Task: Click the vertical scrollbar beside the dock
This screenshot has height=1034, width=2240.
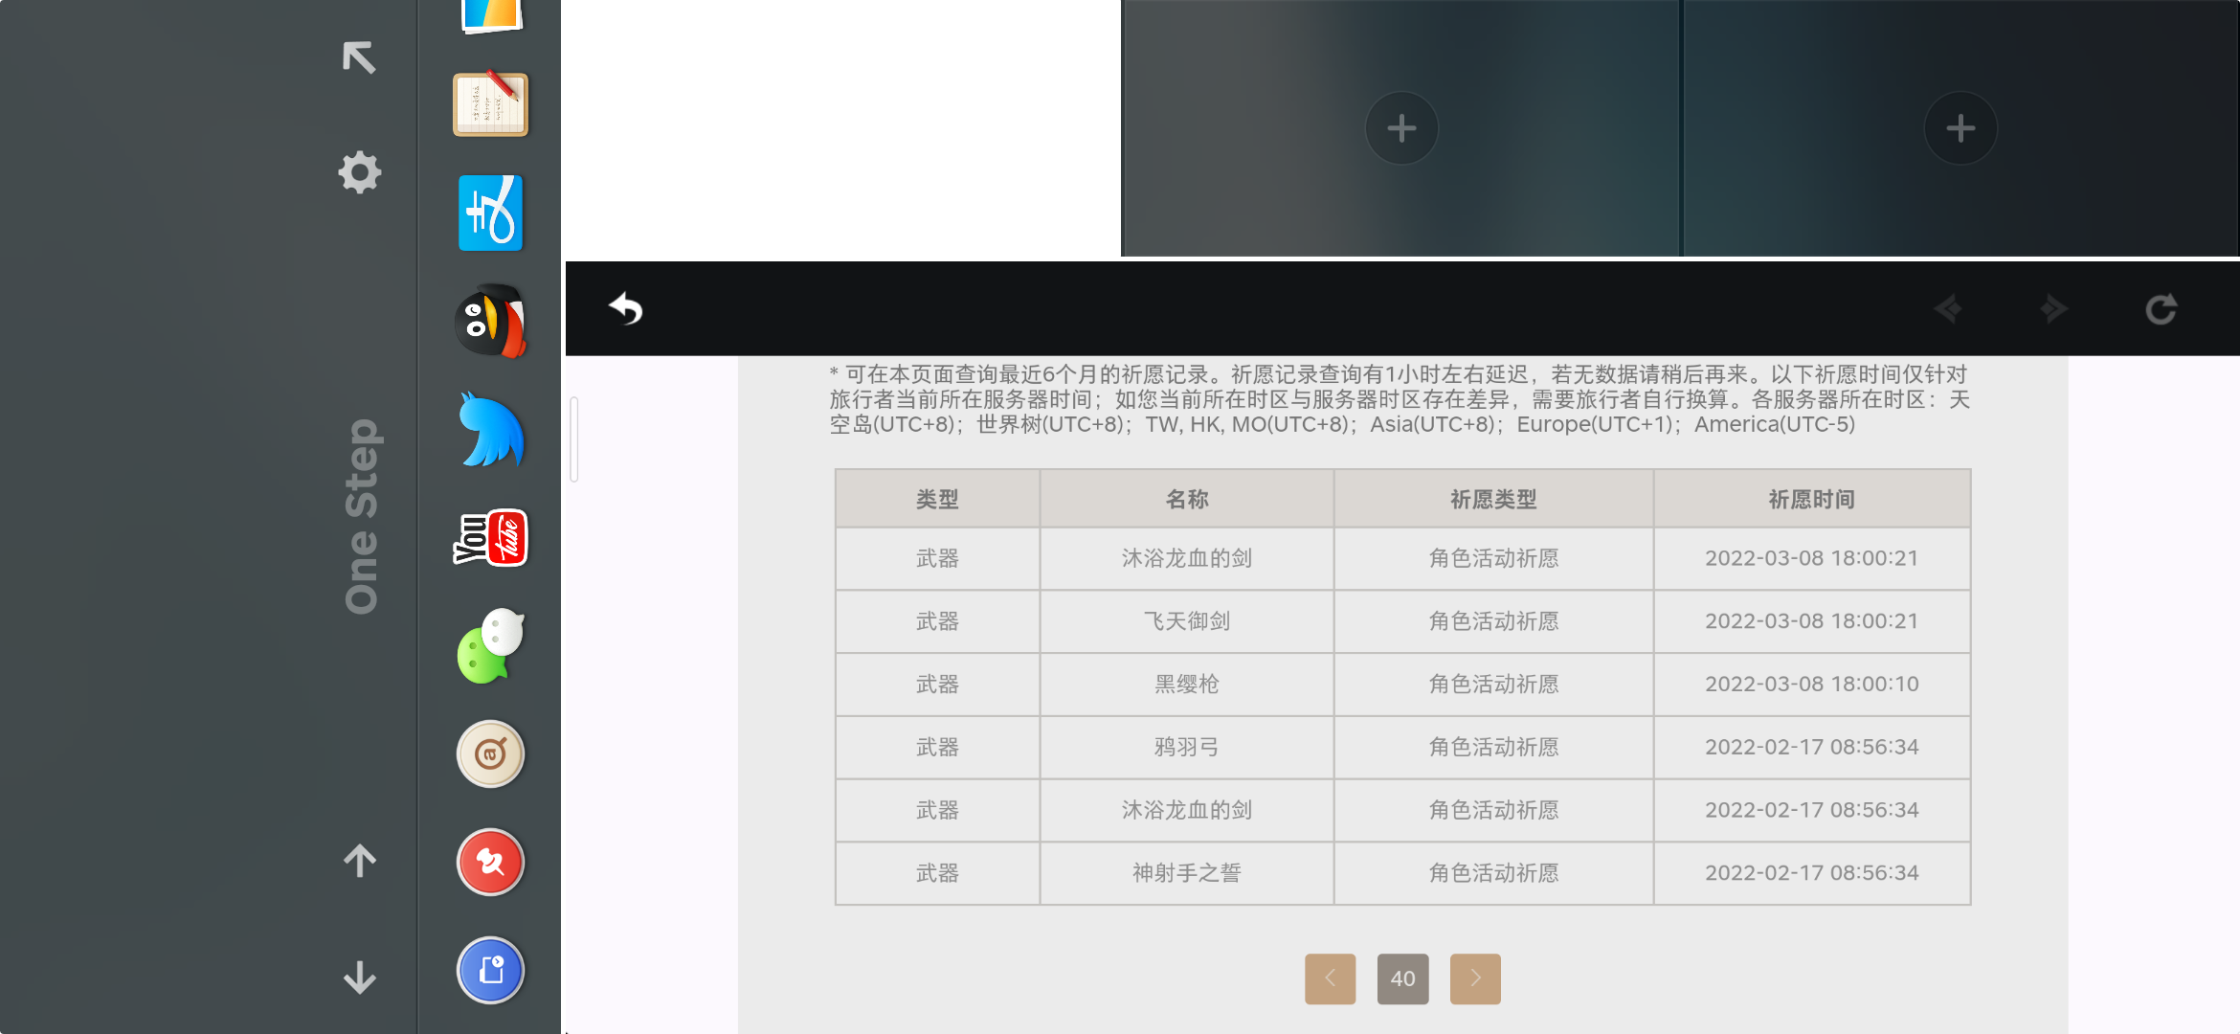Action: [x=574, y=439]
